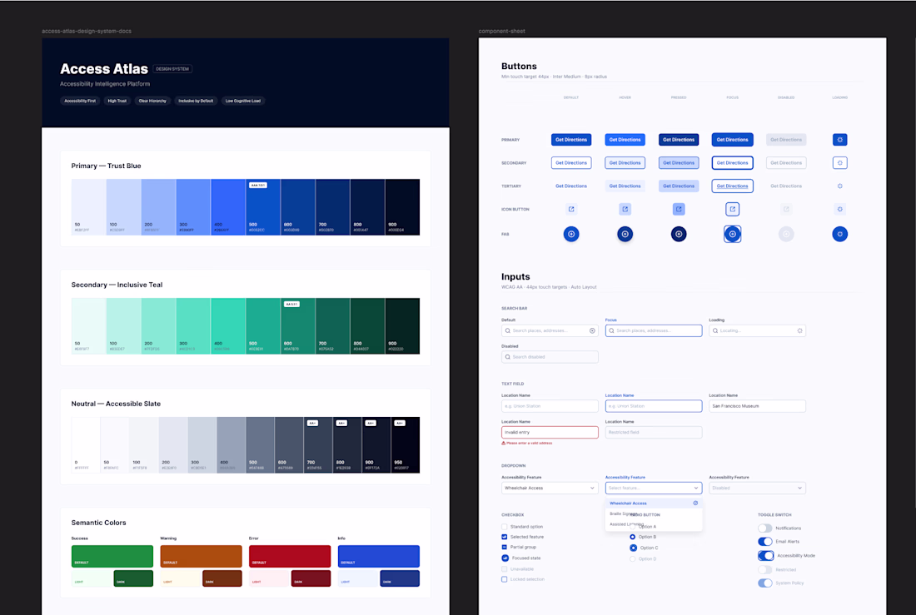Click the invalid entry text field

(x=550, y=432)
